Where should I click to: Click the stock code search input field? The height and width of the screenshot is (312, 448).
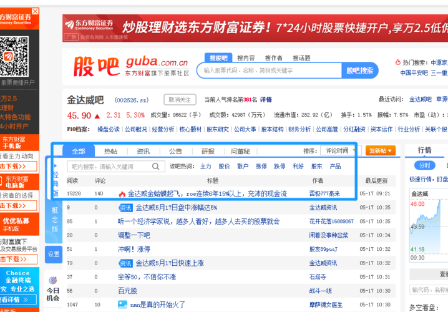point(269,71)
